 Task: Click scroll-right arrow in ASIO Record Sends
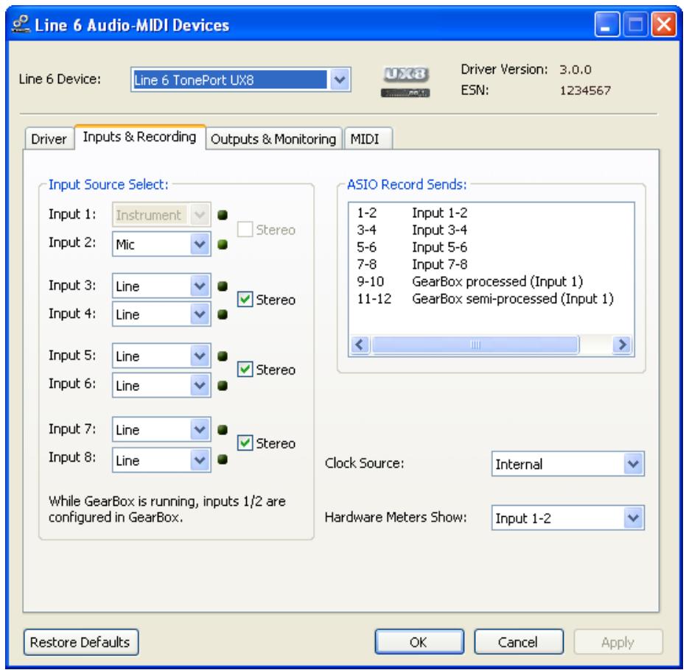click(x=622, y=345)
